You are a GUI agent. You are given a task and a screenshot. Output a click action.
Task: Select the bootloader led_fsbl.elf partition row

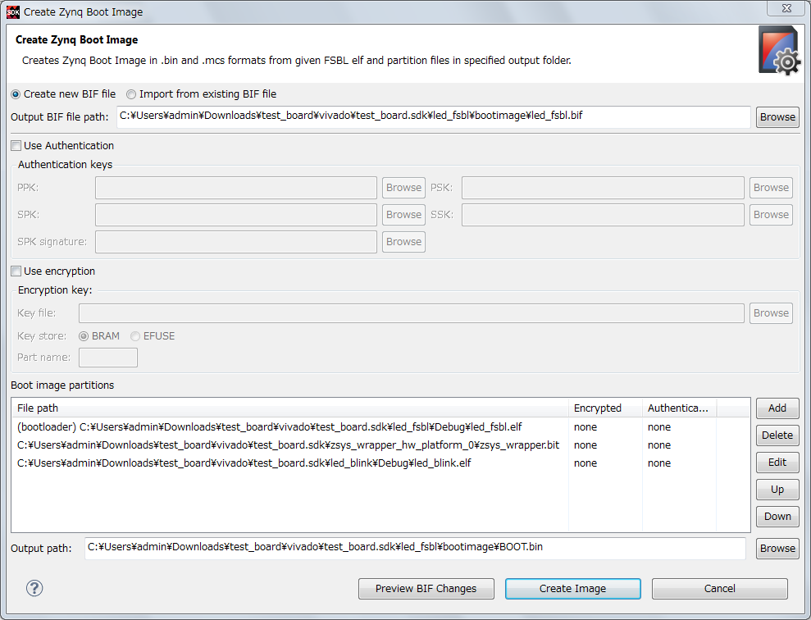pyautogui.click(x=270, y=427)
